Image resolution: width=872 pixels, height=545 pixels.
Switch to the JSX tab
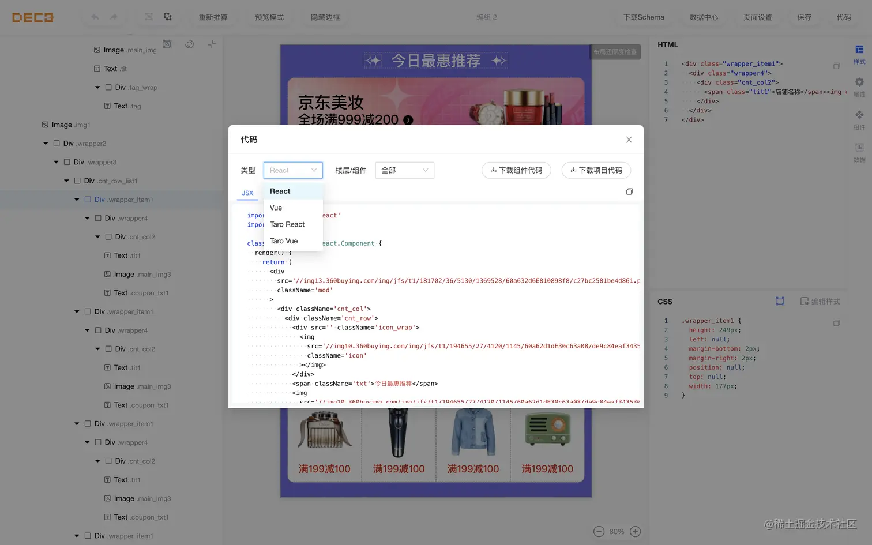tap(247, 193)
